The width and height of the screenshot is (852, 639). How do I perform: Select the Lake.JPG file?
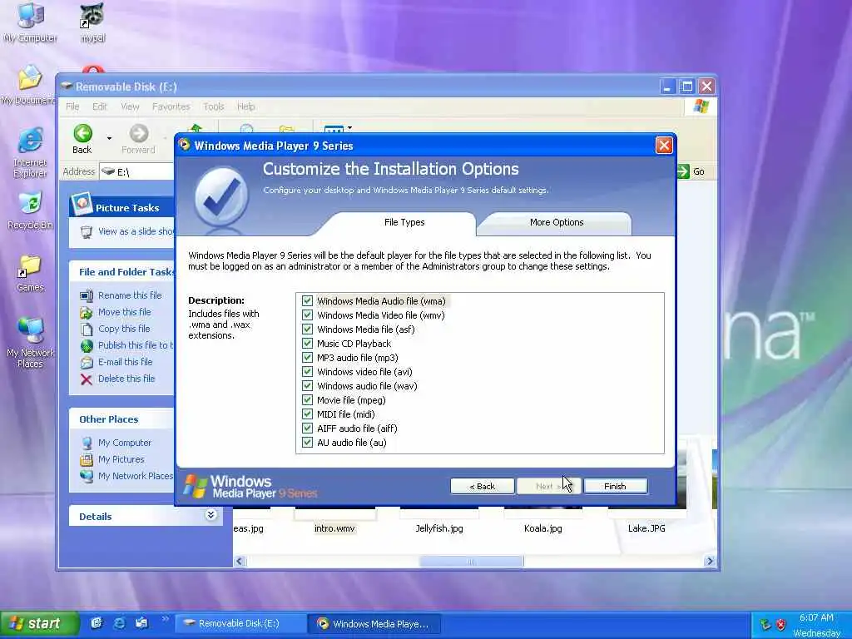tap(646, 528)
